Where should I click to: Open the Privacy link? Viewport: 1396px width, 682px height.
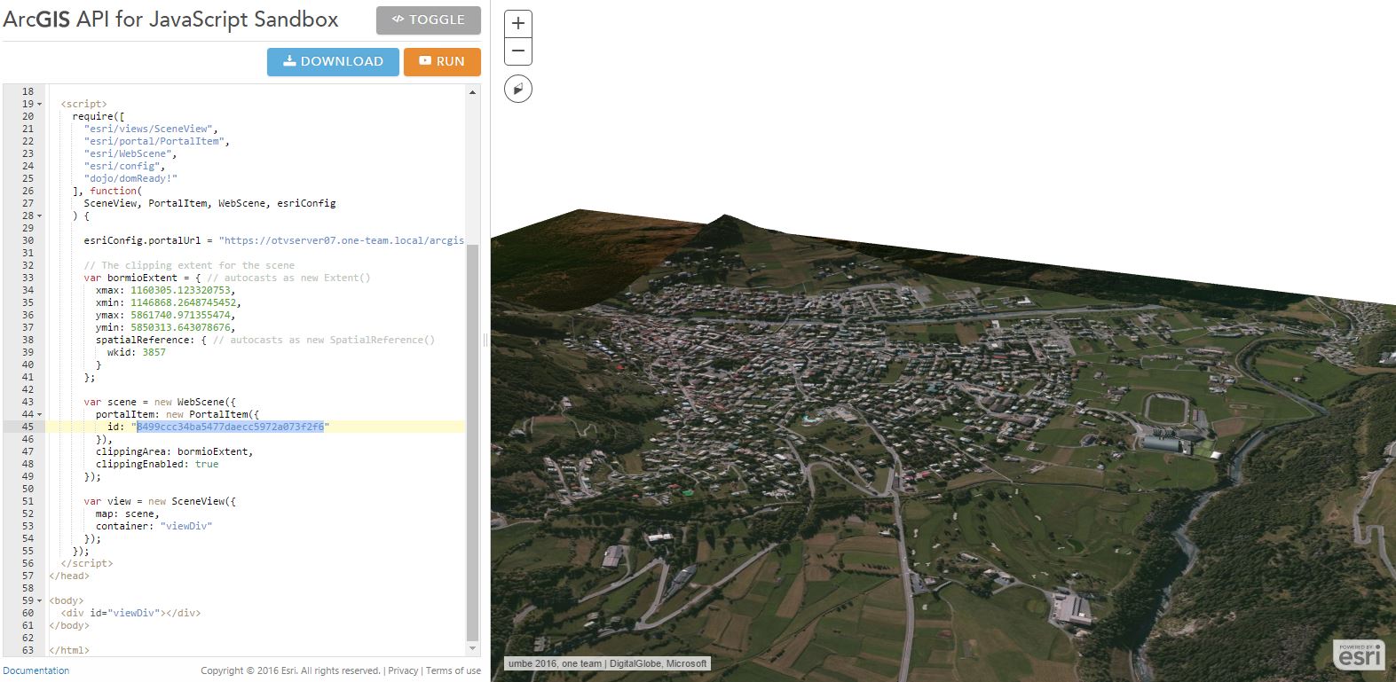click(x=403, y=670)
